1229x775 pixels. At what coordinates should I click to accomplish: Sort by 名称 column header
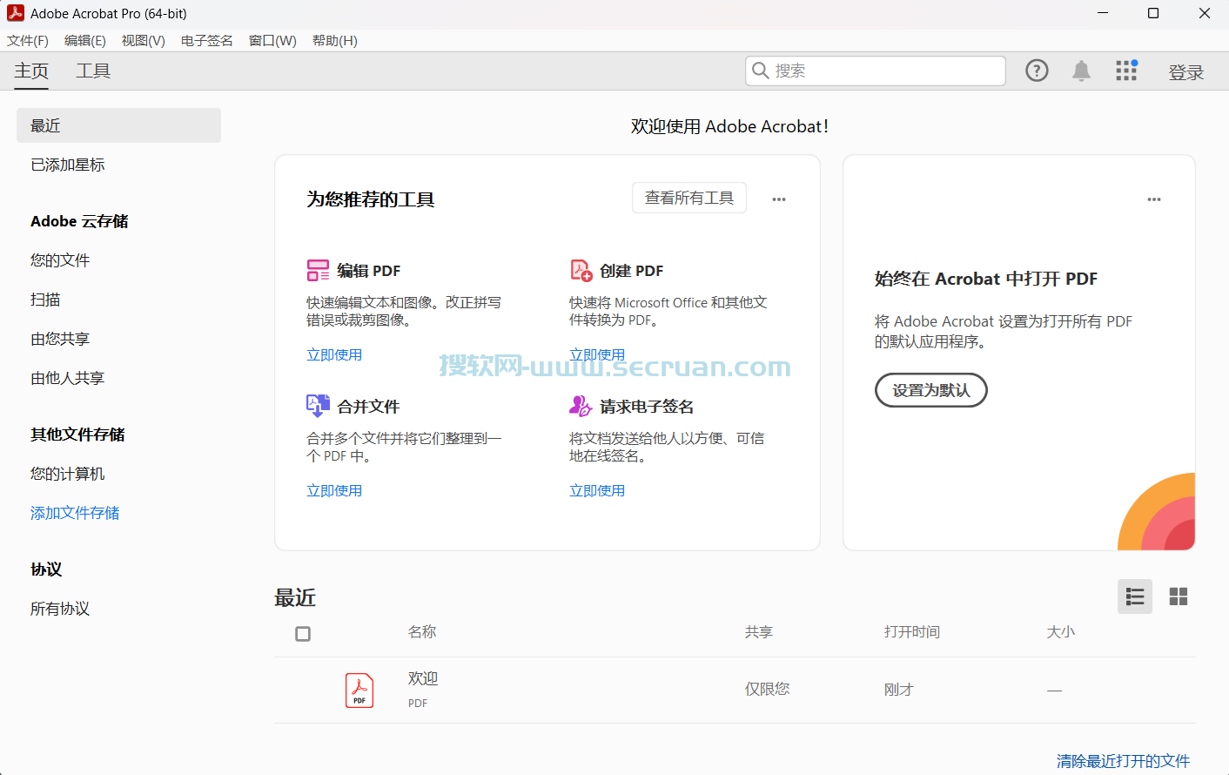(x=422, y=632)
